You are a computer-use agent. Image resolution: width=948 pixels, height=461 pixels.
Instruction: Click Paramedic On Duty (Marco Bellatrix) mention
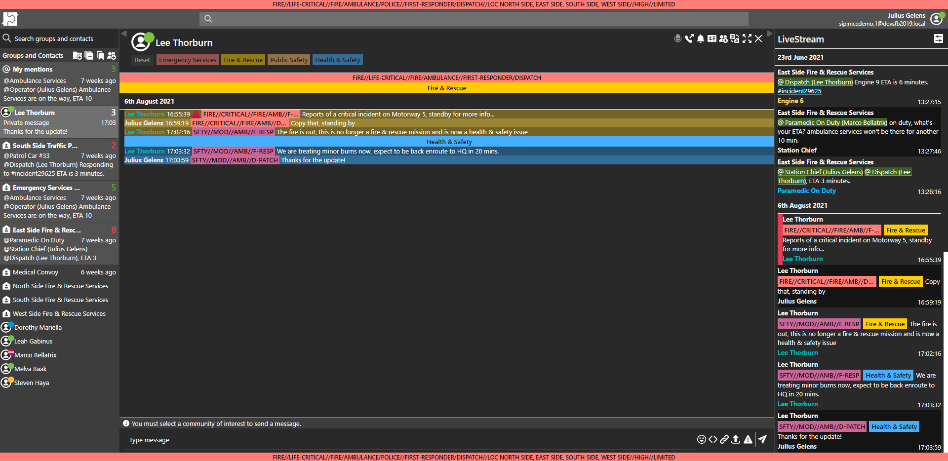[x=832, y=122]
